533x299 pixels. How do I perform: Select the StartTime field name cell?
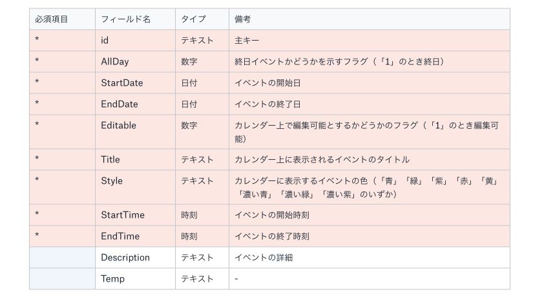click(x=135, y=215)
